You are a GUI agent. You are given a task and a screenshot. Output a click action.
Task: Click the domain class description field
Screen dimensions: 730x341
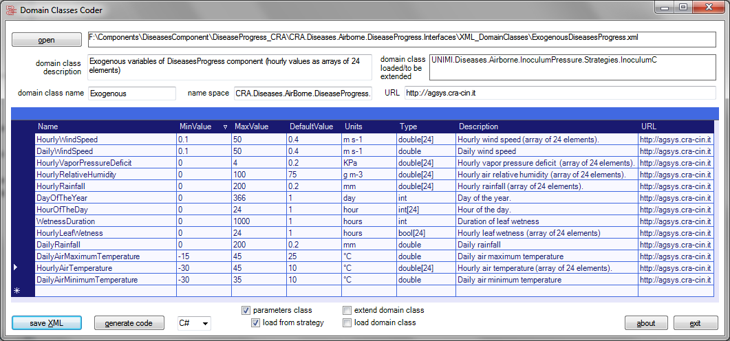230,67
